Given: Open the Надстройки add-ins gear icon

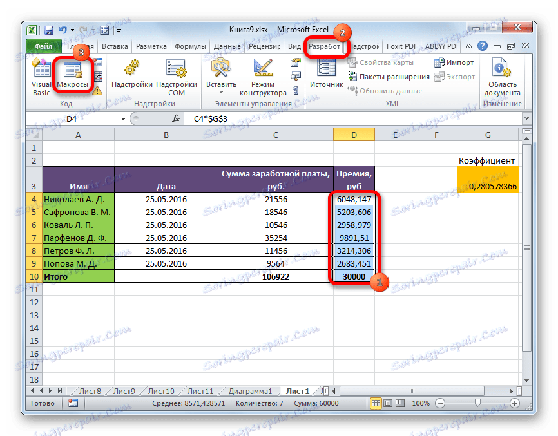Looking at the screenshot, I should coord(131,74).
